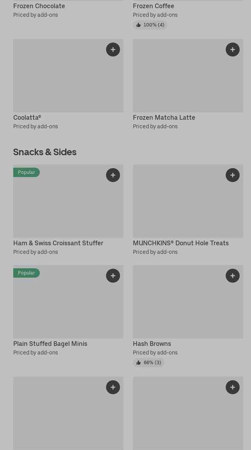
Task: Click plus icon on bottom-right unnamed item
Action: click(x=233, y=387)
